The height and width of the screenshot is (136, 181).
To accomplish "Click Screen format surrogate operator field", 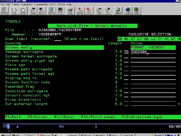I will coord(126,56).
